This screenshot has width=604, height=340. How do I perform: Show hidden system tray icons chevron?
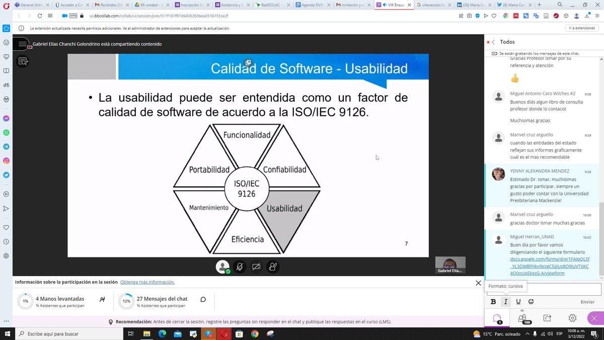click(x=528, y=333)
